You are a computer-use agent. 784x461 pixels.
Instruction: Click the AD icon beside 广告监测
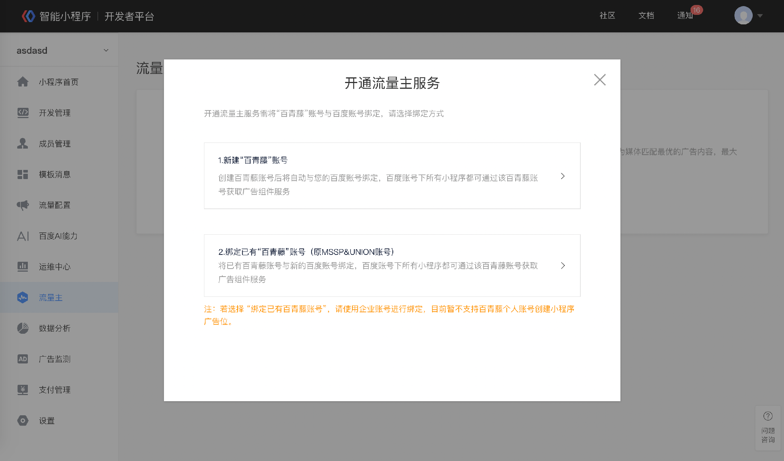(x=23, y=359)
